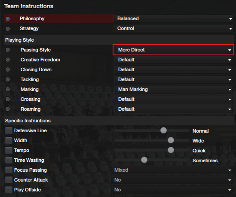Enable the Defensive Line checkbox

[x=9, y=130]
